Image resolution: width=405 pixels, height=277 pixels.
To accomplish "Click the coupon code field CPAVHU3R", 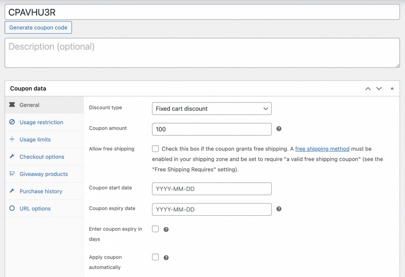I will point(202,12).
